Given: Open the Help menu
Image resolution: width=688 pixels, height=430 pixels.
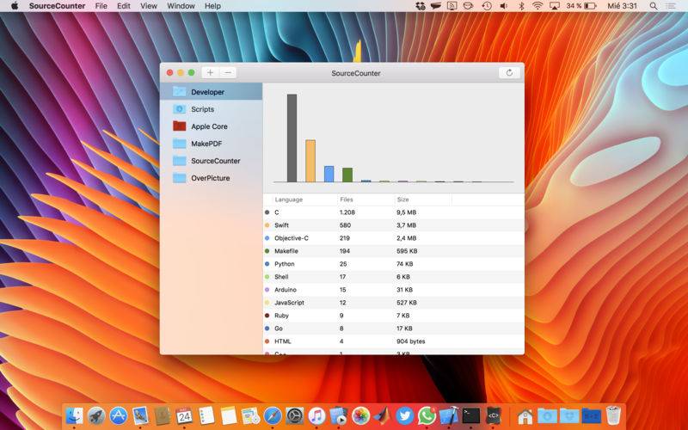Looking at the screenshot, I should (x=212, y=6).
